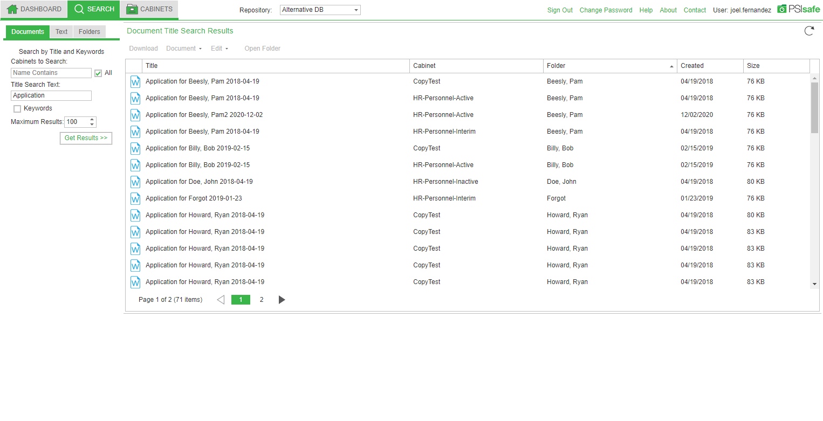Click the Download toolbar button
Image resolution: width=823 pixels, height=421 pixels.
coord(143,49)
